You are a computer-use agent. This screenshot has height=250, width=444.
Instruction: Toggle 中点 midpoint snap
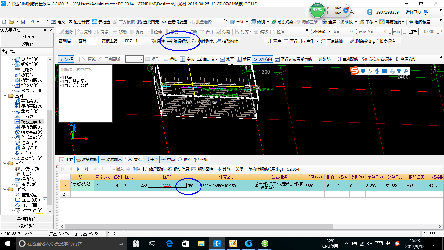click(168, 159)
